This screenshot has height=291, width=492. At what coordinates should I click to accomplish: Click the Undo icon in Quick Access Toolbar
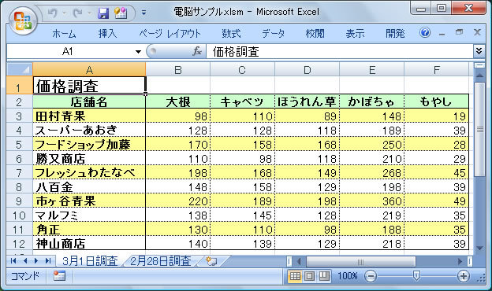click(x=53, y=13)
